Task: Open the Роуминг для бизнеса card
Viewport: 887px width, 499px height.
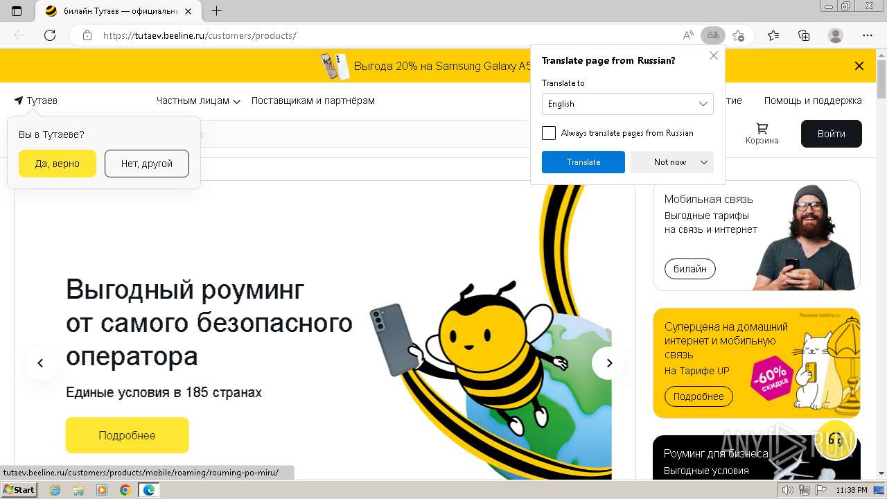Action: [756, 457]
